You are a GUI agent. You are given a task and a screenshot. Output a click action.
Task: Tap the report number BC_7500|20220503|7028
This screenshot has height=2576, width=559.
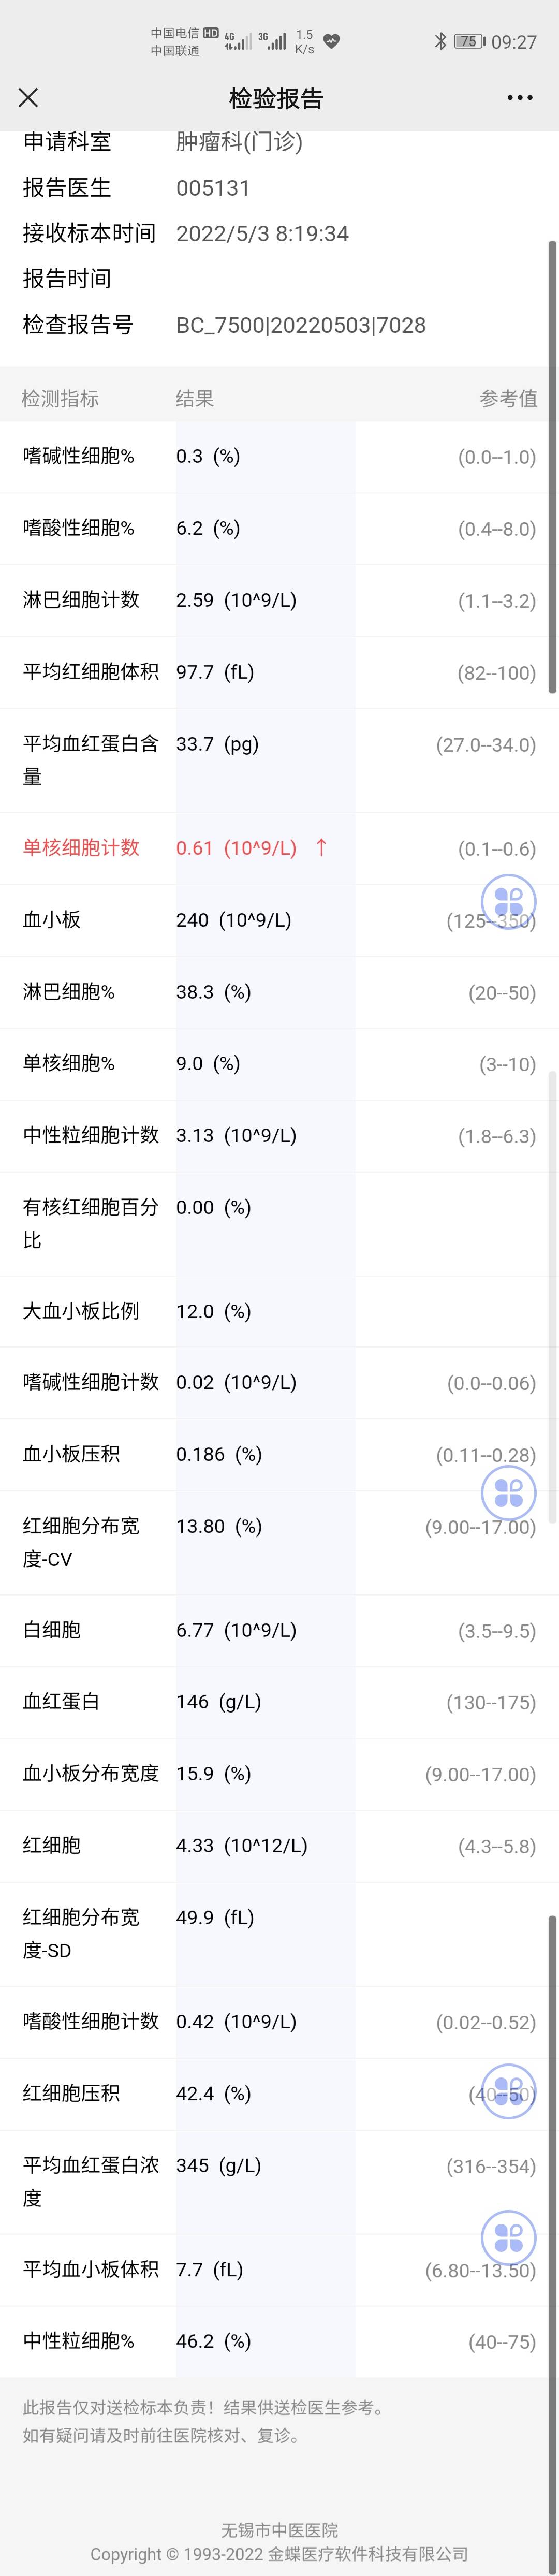point(301,325)
